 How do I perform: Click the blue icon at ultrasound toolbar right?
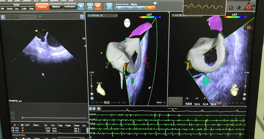pyautogui.click(x=82, y=17)
